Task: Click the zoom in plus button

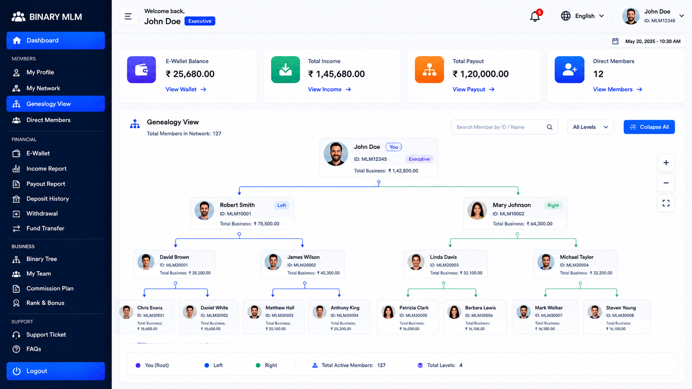Action: pos(666,163)
